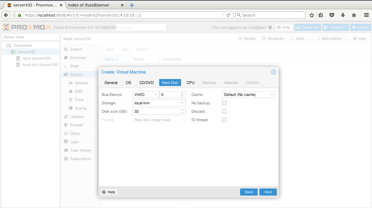This screenshot has height=208, width=372.
Task: Switch to the CPU tab
Action: pos(190,83)
